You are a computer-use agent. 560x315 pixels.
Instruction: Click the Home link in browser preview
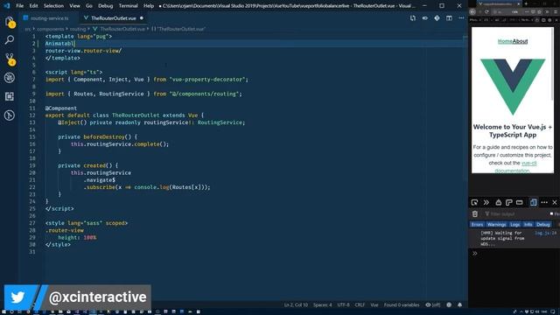pos(505,41)
